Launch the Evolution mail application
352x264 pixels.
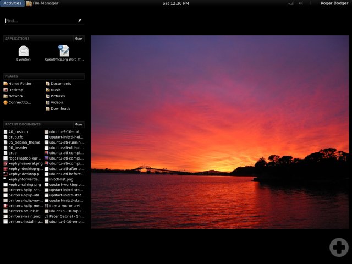pyautogui.click(x=24, y=53)
